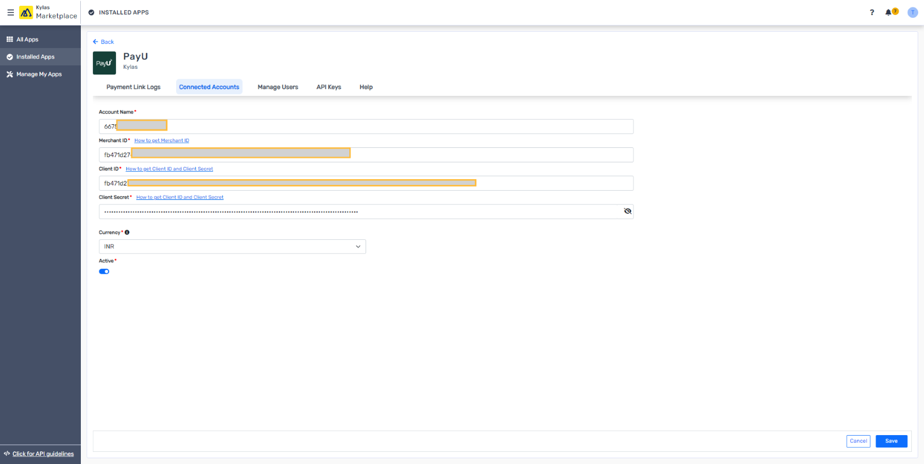924x464 pixels.
Task: Open the user profile avatar
Action: click(x=912, y=12)
